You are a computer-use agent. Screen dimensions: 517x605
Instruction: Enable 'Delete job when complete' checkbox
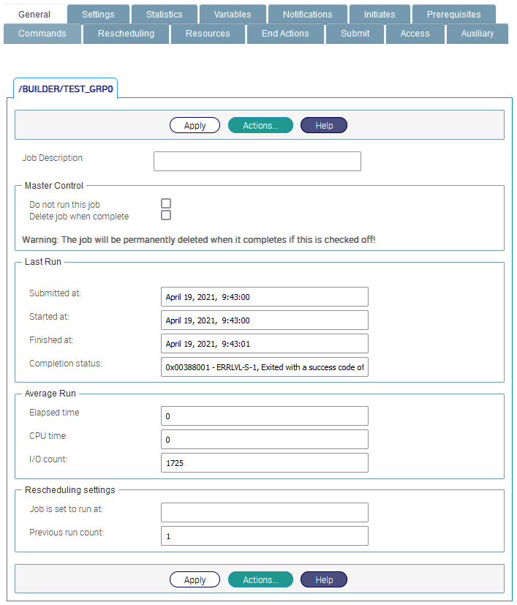point(166,216)
